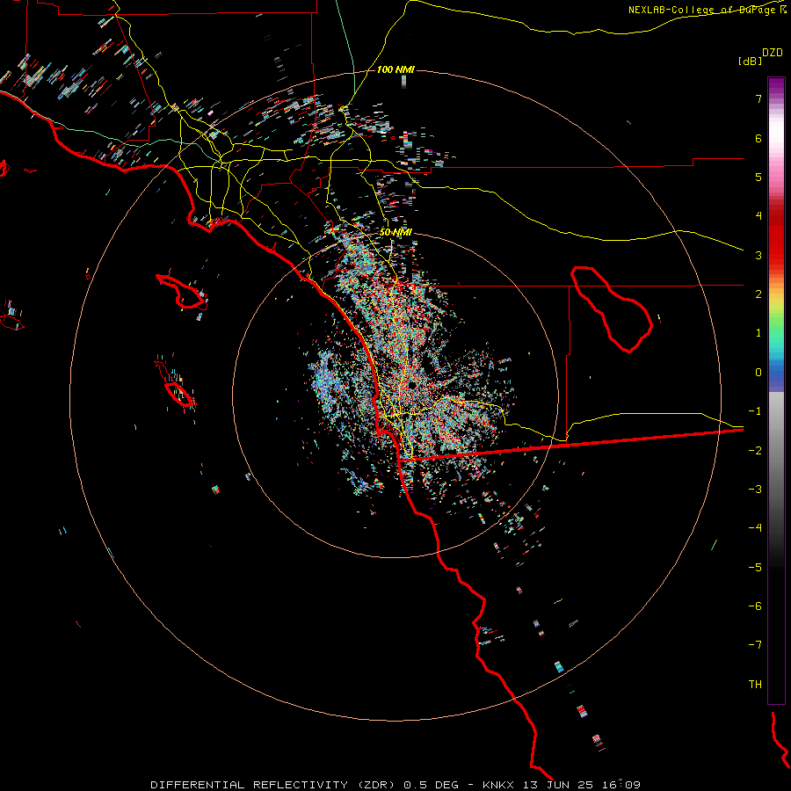Image resolution: width=791 pixels, height=791 pixels.
Task: Click the 6 value on the color scale
Action: pyautogui.click(x=758, y=138)
